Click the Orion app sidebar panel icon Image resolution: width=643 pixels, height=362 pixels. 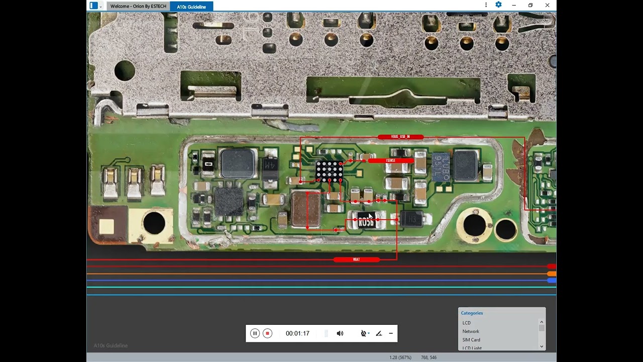[x=93, y=6]
